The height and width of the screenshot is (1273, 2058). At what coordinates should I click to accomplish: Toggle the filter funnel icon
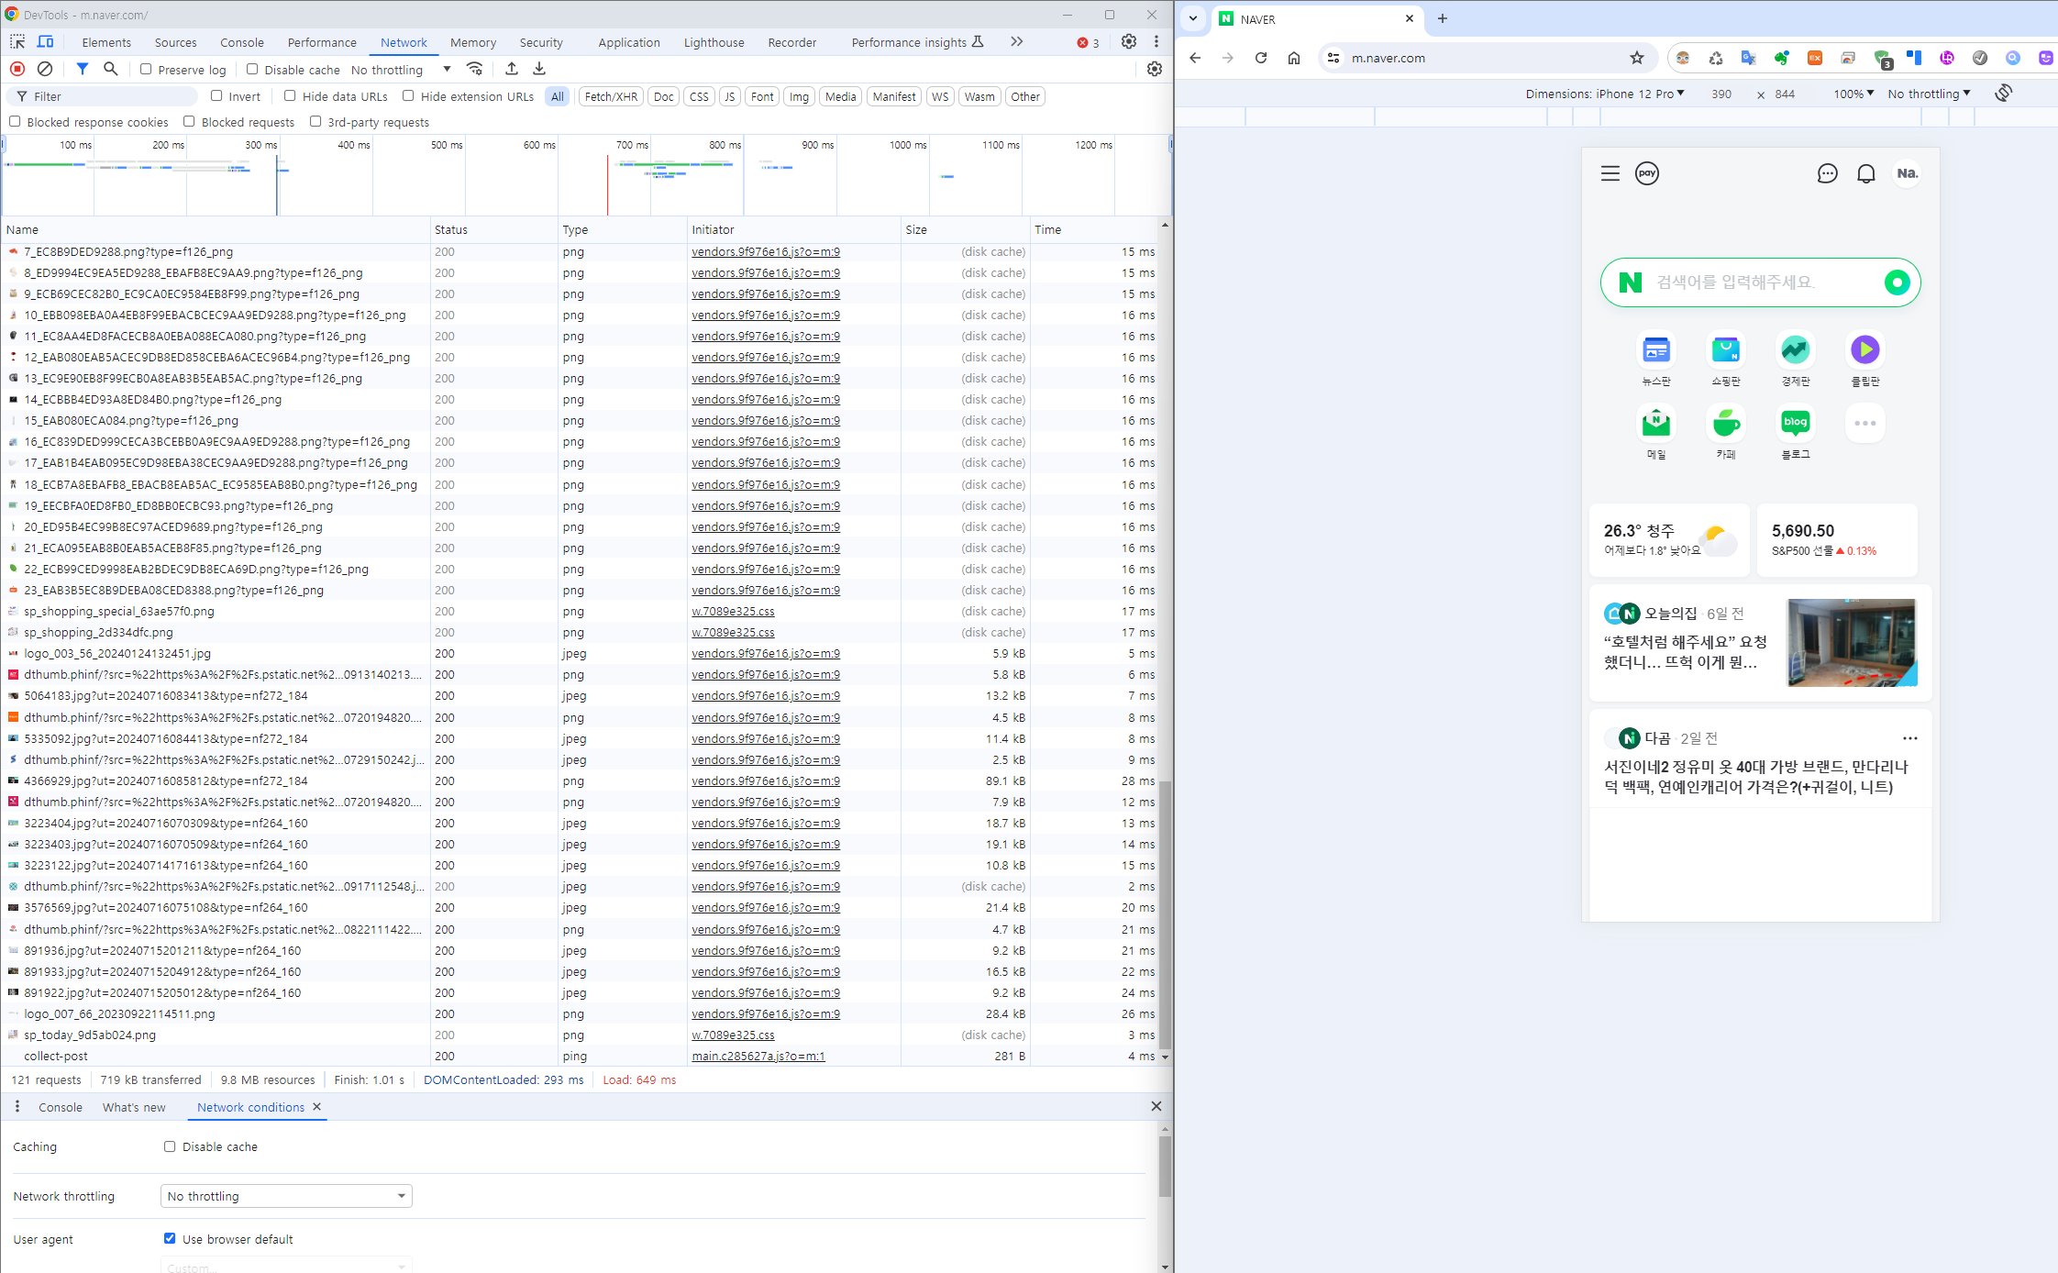[x=83, y=69]
